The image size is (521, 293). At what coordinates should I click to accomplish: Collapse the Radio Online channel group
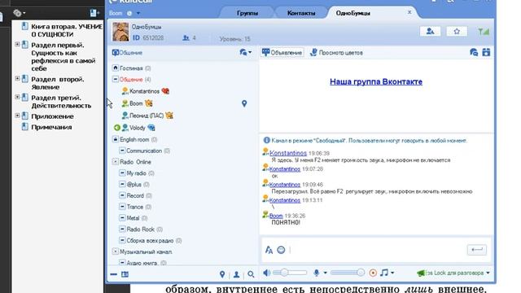coord(116,162)
